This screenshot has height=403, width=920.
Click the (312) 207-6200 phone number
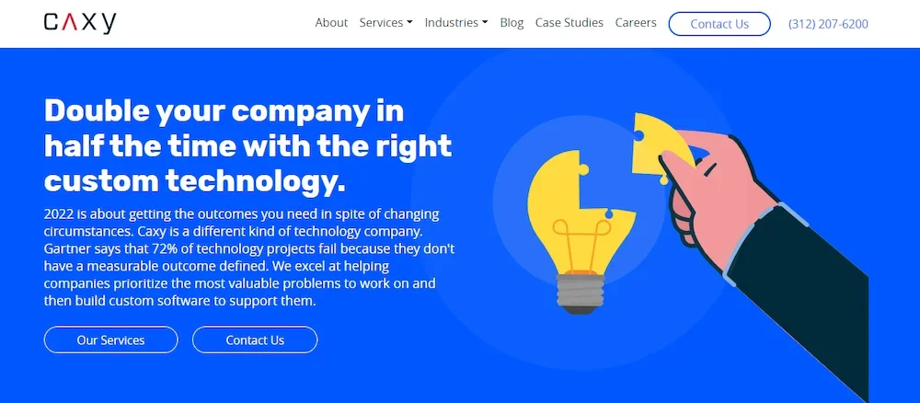(828, 24)
